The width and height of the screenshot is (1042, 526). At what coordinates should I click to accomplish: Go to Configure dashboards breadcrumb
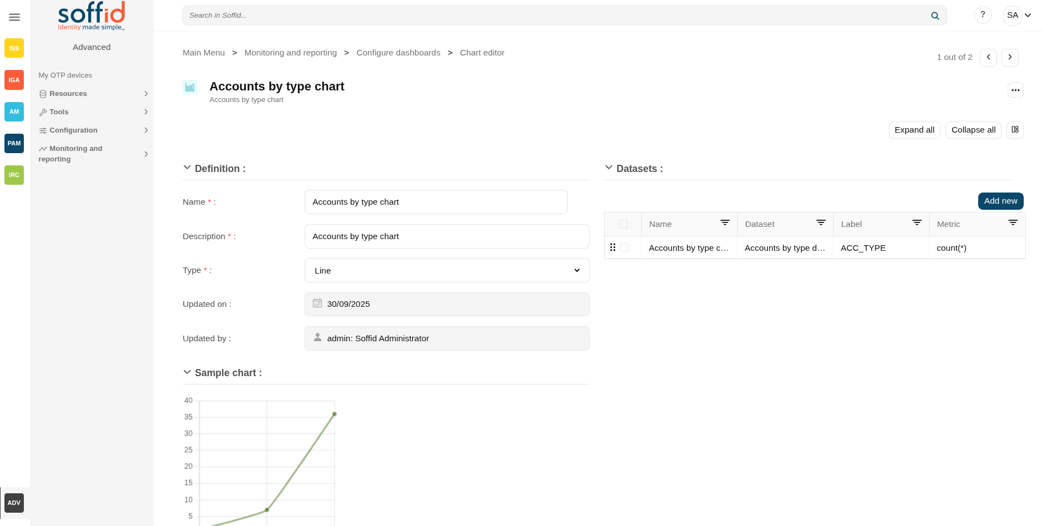pos(398,53)
